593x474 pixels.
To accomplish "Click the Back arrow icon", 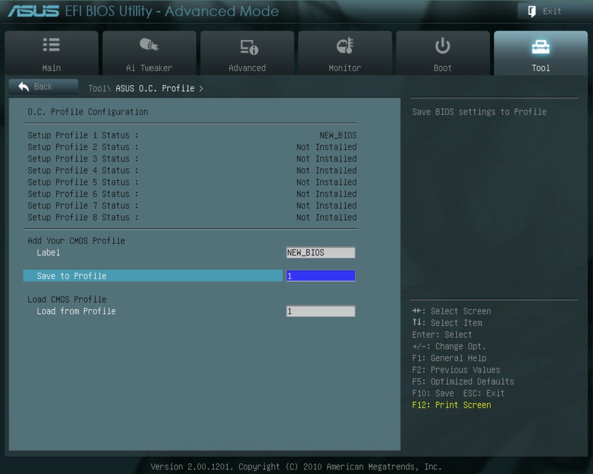I will [x=24, y=87].
